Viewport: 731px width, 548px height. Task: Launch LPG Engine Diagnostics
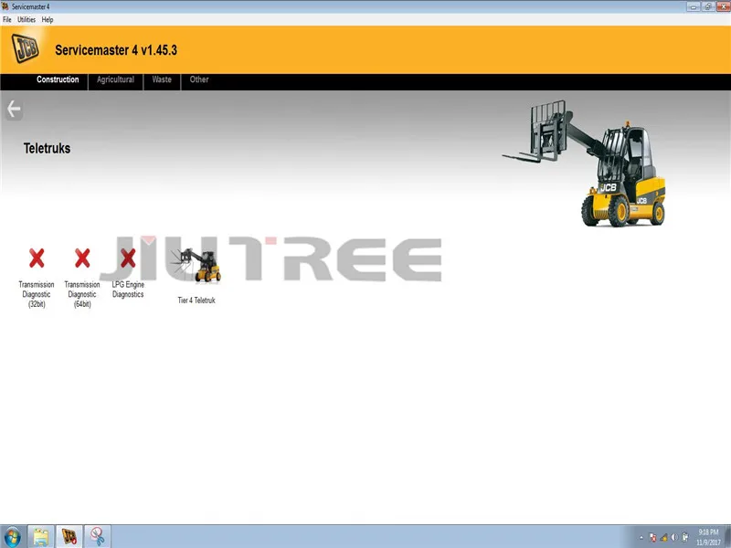[x=128, y=273]
